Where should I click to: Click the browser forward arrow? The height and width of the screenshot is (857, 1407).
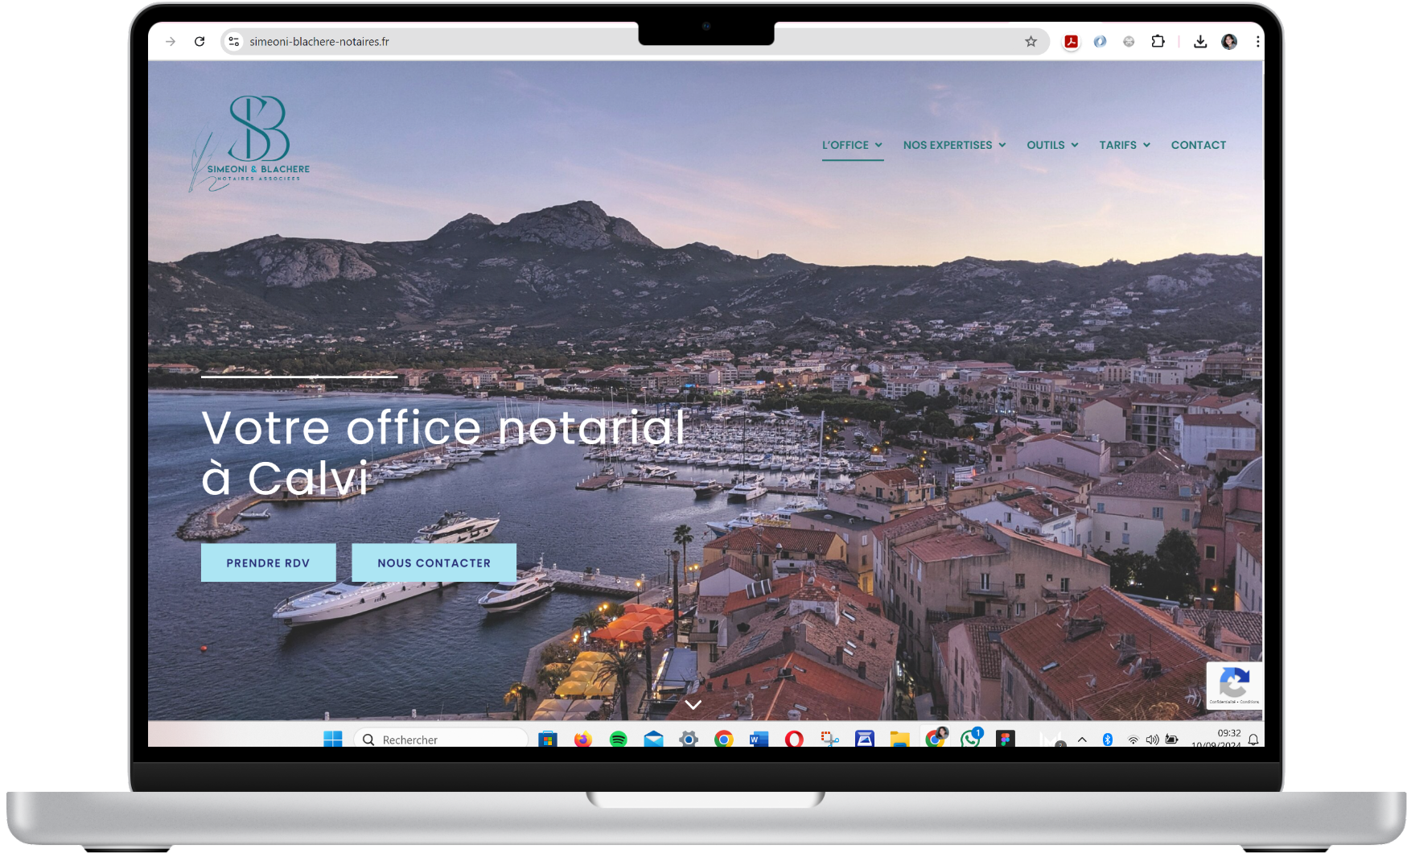click(x=171, y=42)
